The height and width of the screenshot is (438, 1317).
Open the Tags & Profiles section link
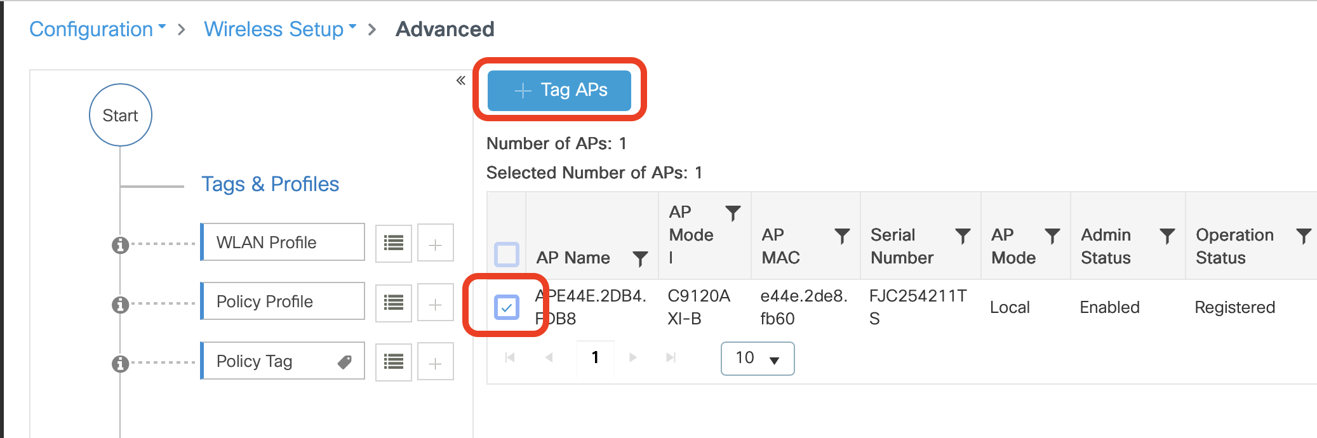[x=270, y=184]
